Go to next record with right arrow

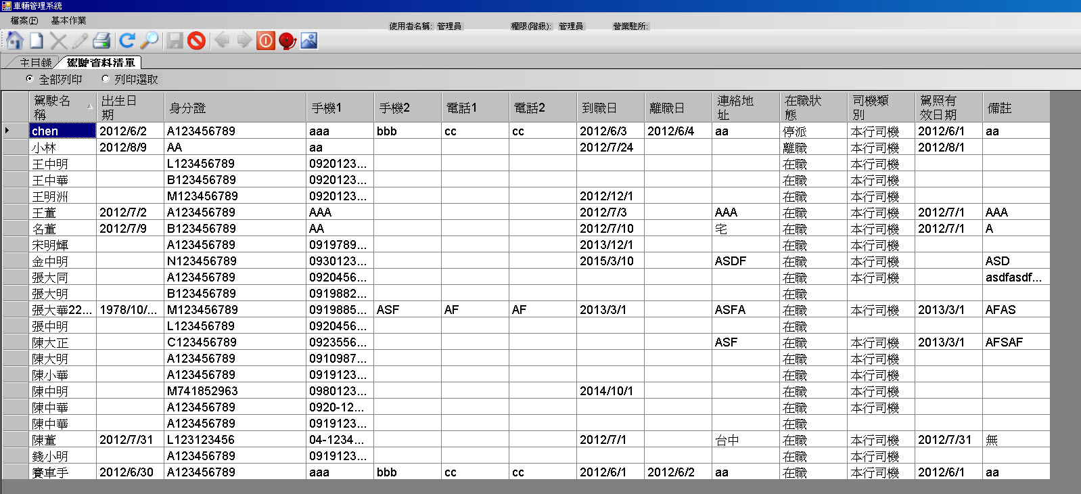click(x=244, y=41)
